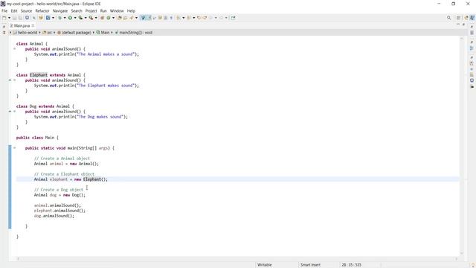
Task: Click the Search flashlight toolbar icon
Action: [x=131, y=18]
